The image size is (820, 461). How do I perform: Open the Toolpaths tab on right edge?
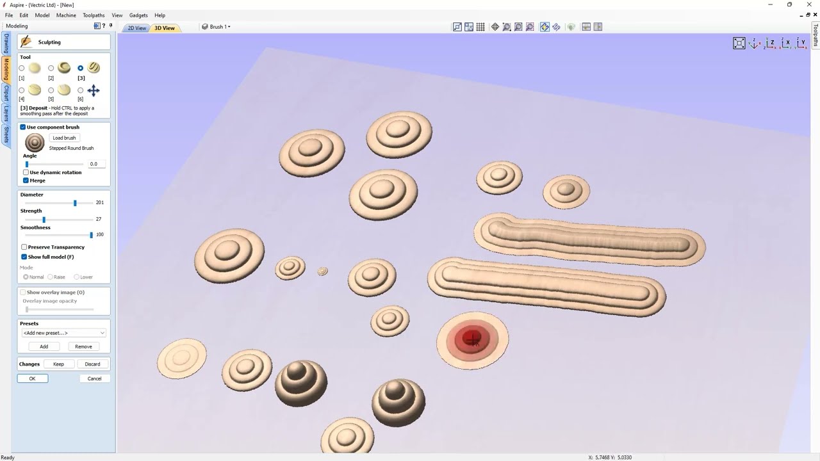coord(816,35)
